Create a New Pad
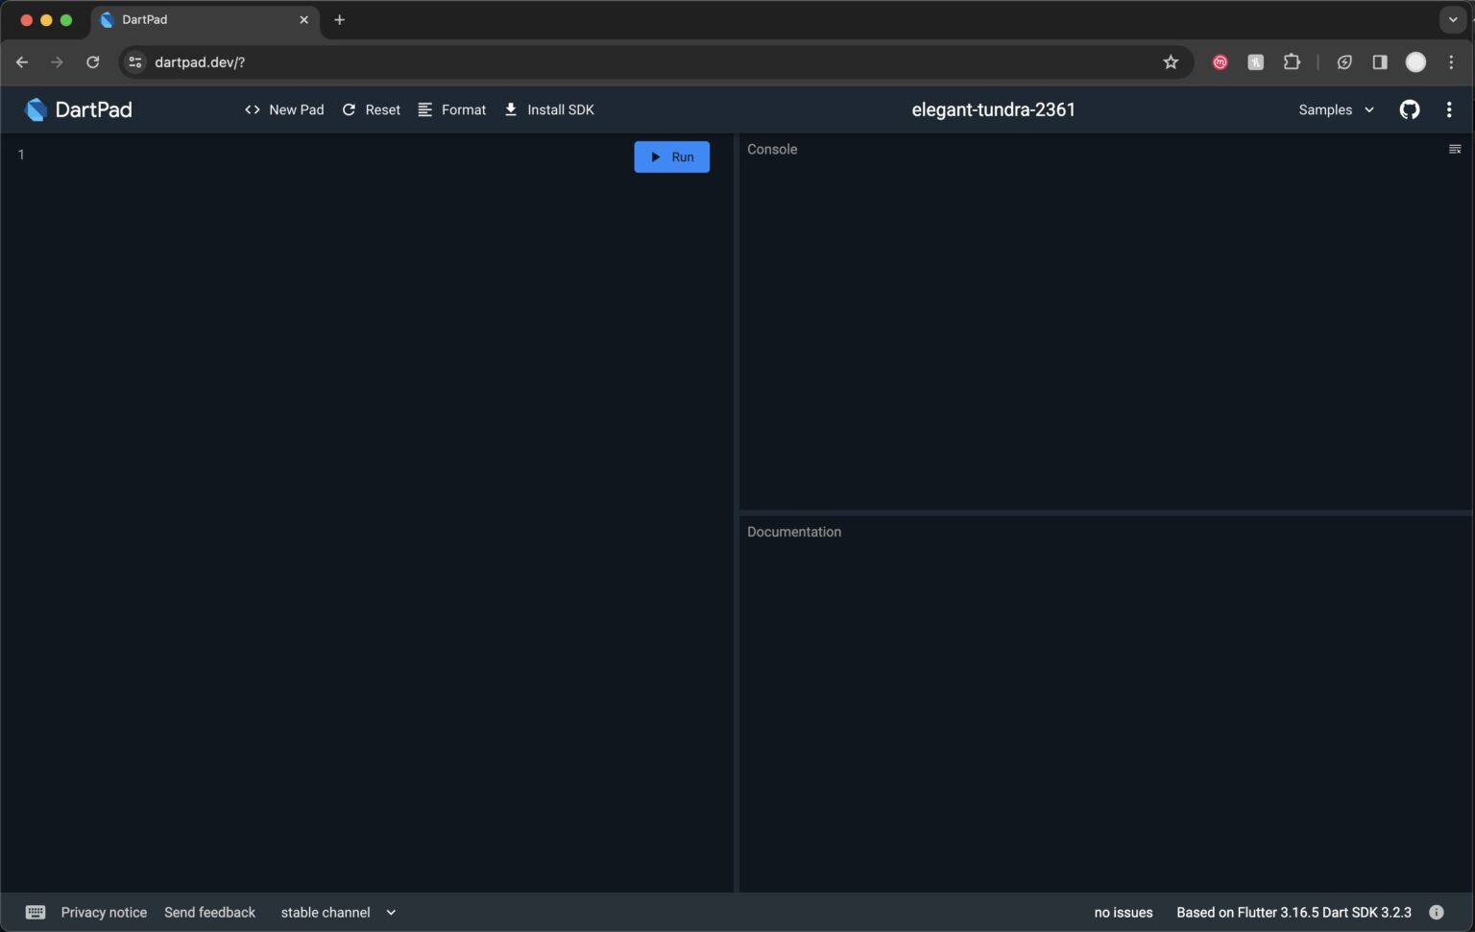 tap(284, 109)
